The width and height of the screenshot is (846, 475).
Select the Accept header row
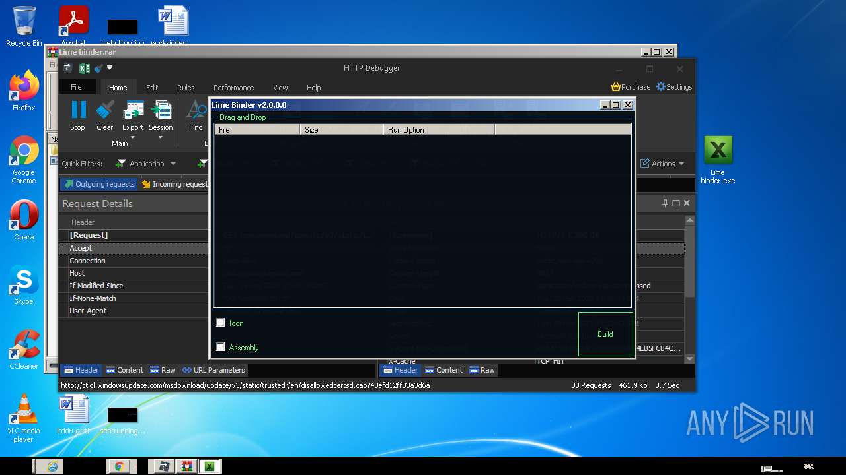pyautogui.click(x=134, y=248)
